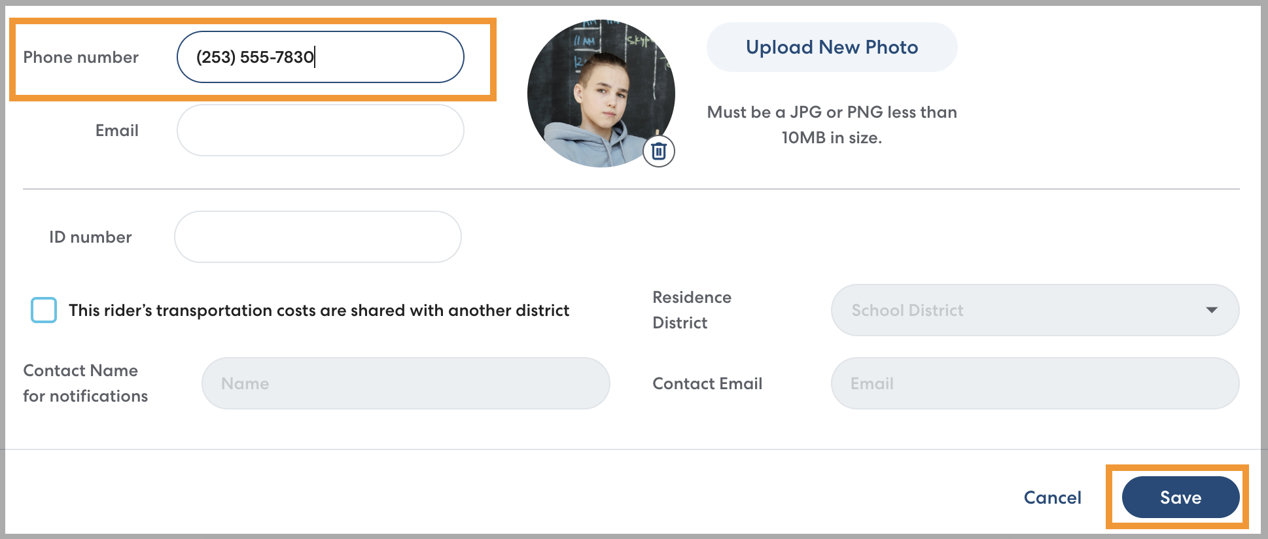Click the "Residence District" label
The height and width of the screenshot is (539, 1268).
pos(692,310)
